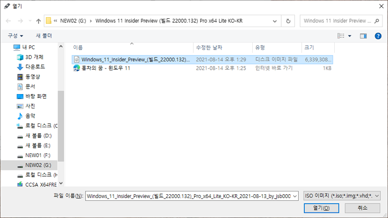This screenshot has height=218, width=388.
Task: Go forward to next folder
Action: 21,21
